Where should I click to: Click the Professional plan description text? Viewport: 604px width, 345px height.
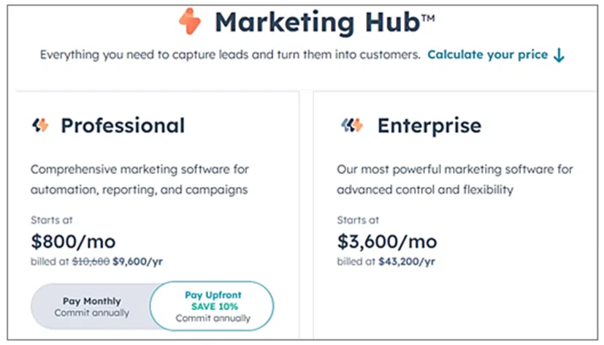click(x=139, y=179)
